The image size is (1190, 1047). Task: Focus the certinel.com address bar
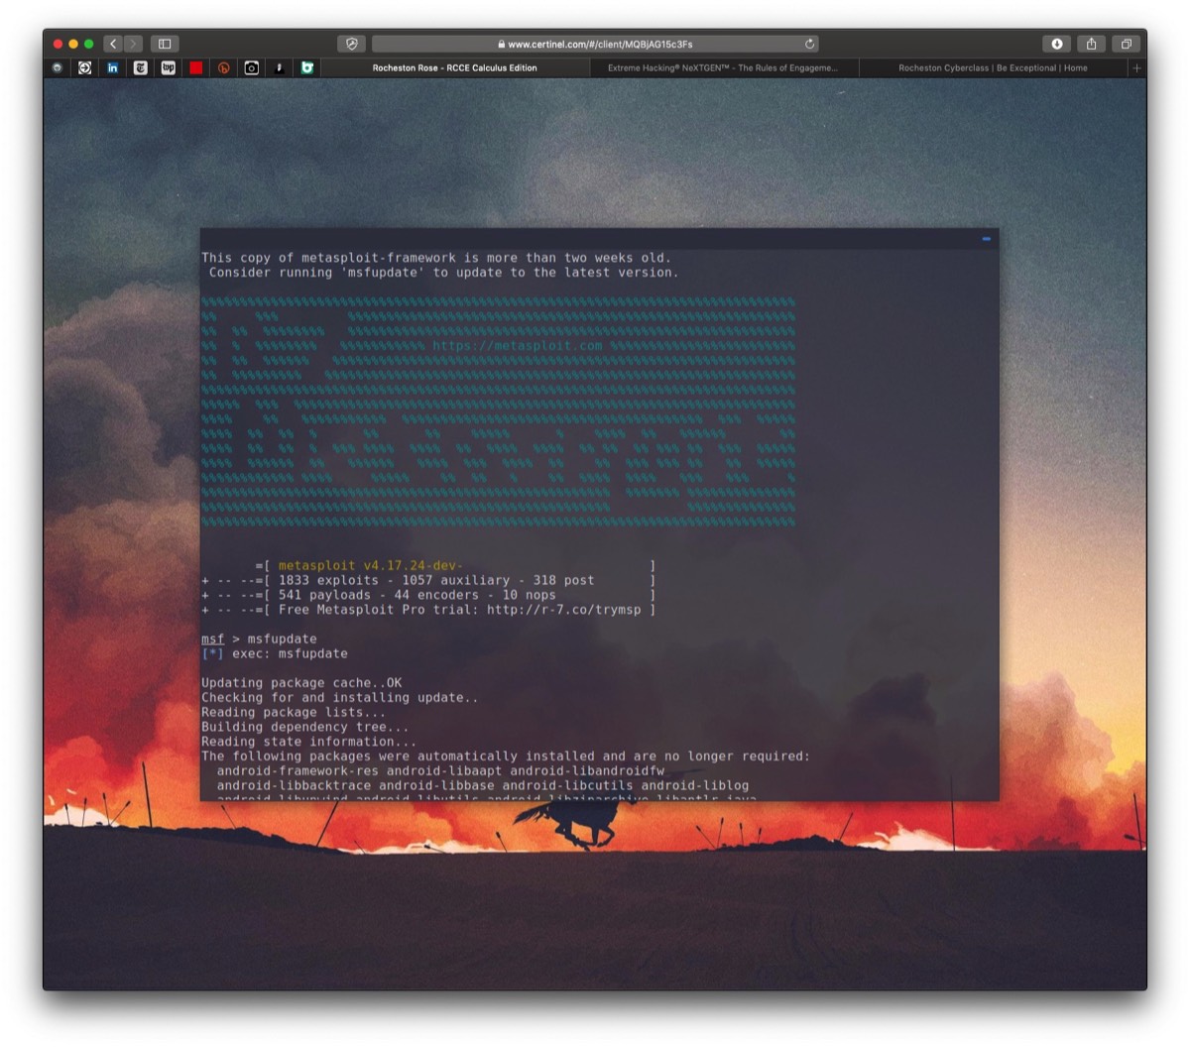tap(595, 44)
